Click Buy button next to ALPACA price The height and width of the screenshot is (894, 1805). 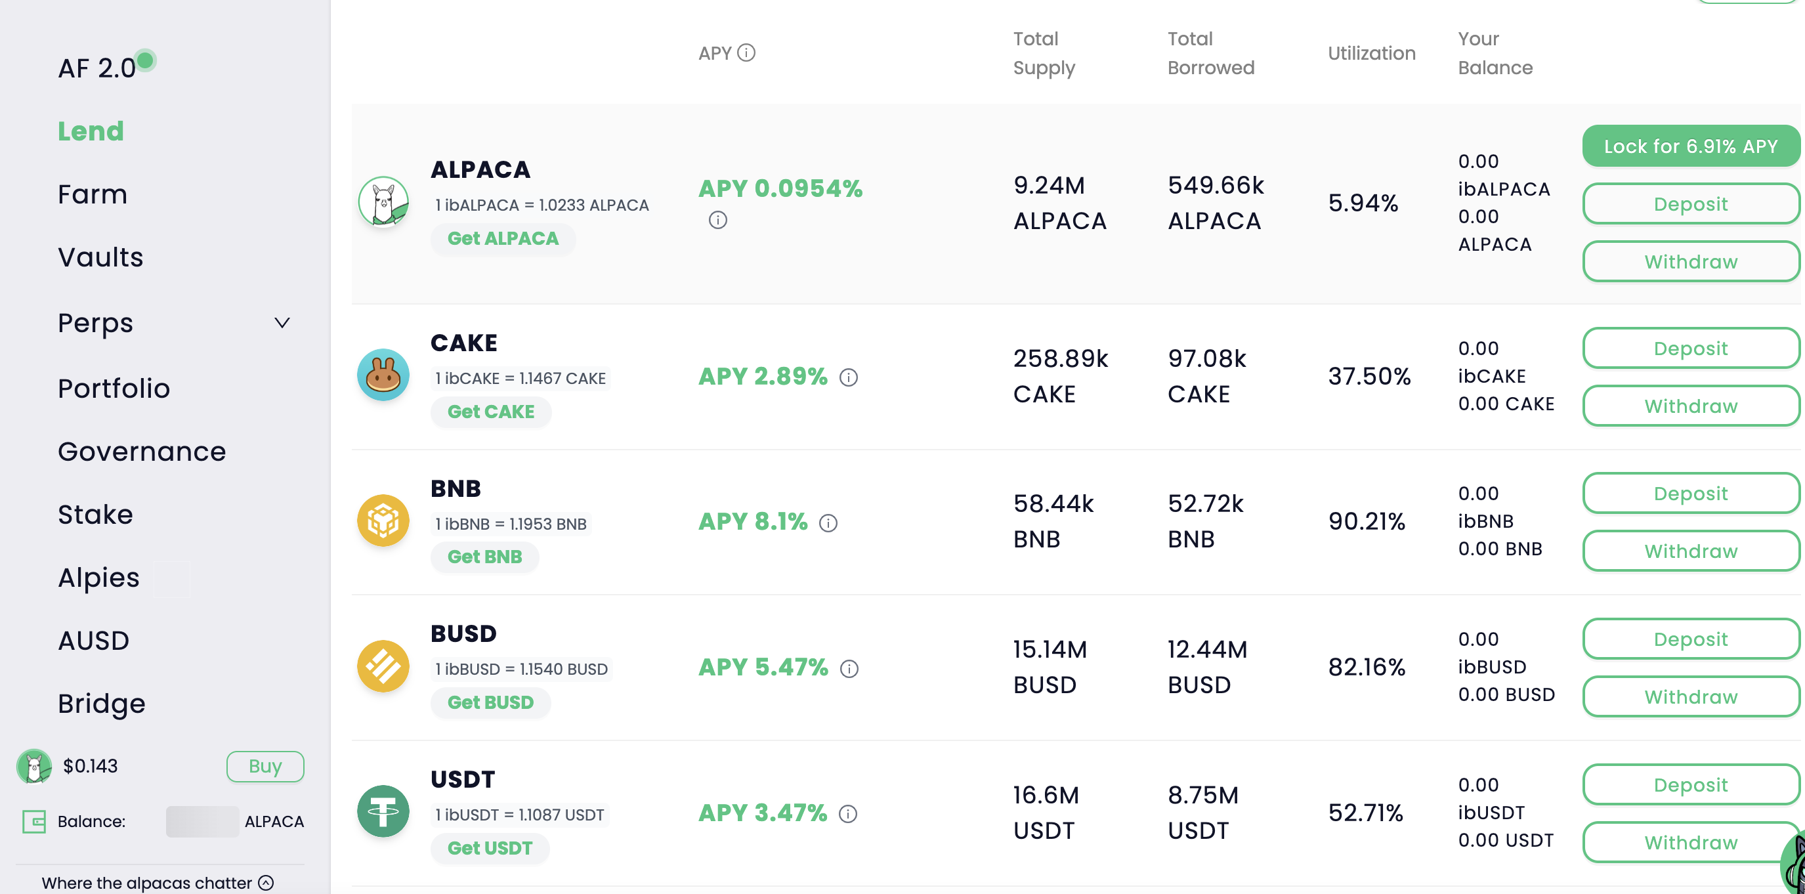265,766
